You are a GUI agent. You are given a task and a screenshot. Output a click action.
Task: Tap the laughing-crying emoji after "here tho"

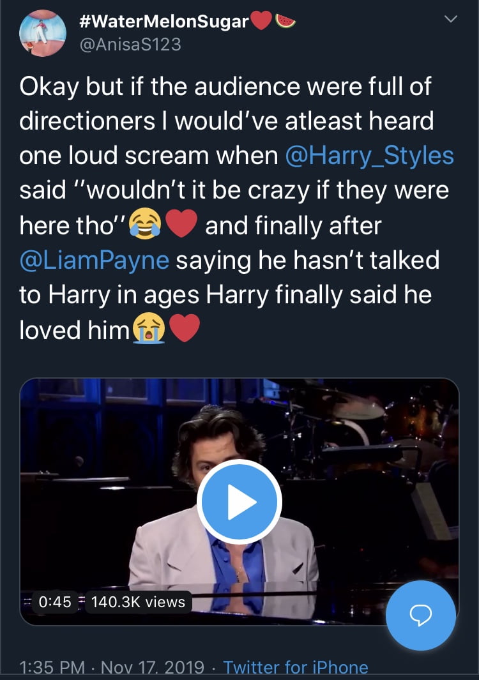point(145,225)
